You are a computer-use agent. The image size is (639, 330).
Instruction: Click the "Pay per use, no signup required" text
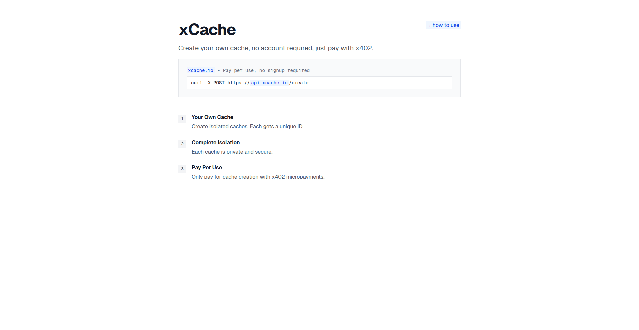(263, 70)
